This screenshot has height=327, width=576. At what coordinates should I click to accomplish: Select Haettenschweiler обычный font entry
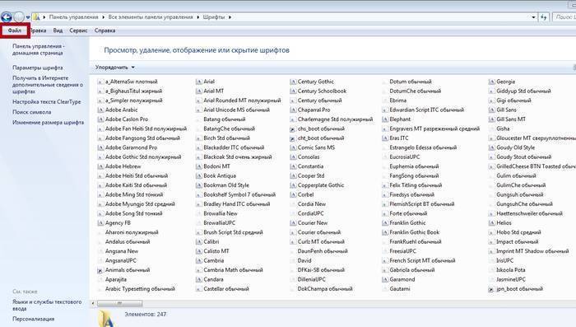tap(529, 213)
